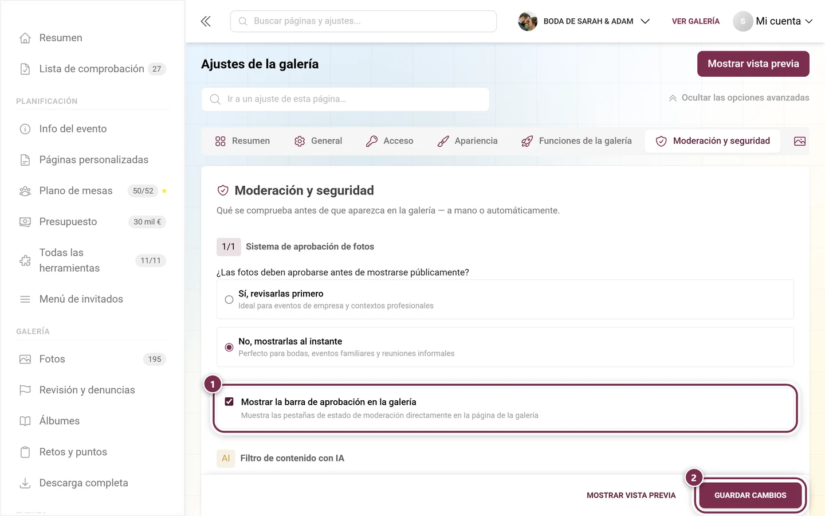Switch to the Resumen settings tab

242,141
